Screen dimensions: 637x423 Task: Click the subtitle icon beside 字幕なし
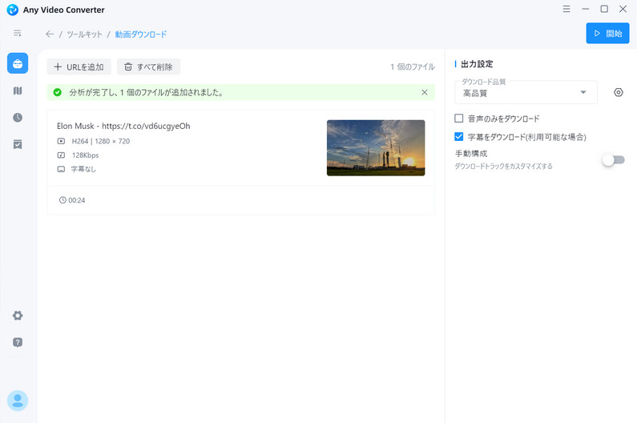tap(61, 169)
